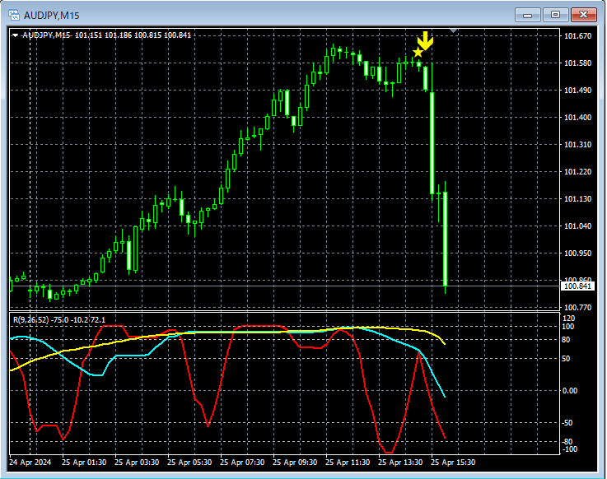Click the 120 level on indicator scale
The width and height of the screenshot is (607, 479).
[x=568, y=318]
